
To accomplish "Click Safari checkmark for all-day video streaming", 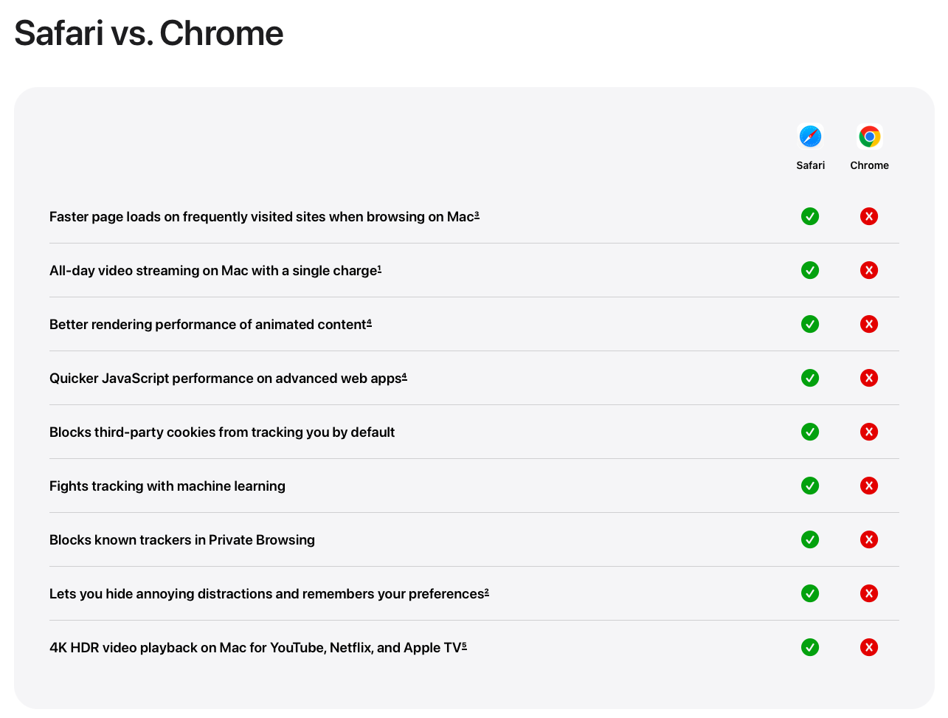I will [x=810, y=270].
